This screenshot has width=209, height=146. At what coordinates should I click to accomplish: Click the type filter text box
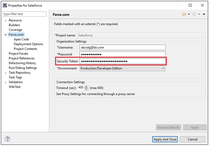pyautogui.click(x=25, y=14)
